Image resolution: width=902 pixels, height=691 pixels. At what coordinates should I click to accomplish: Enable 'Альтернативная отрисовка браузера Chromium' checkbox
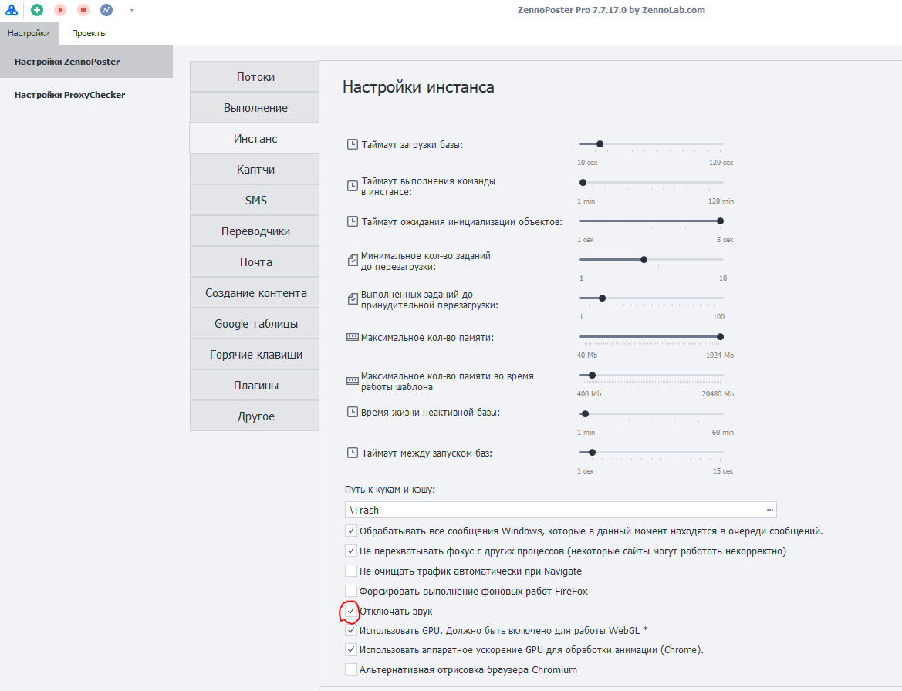coord(351,669)
